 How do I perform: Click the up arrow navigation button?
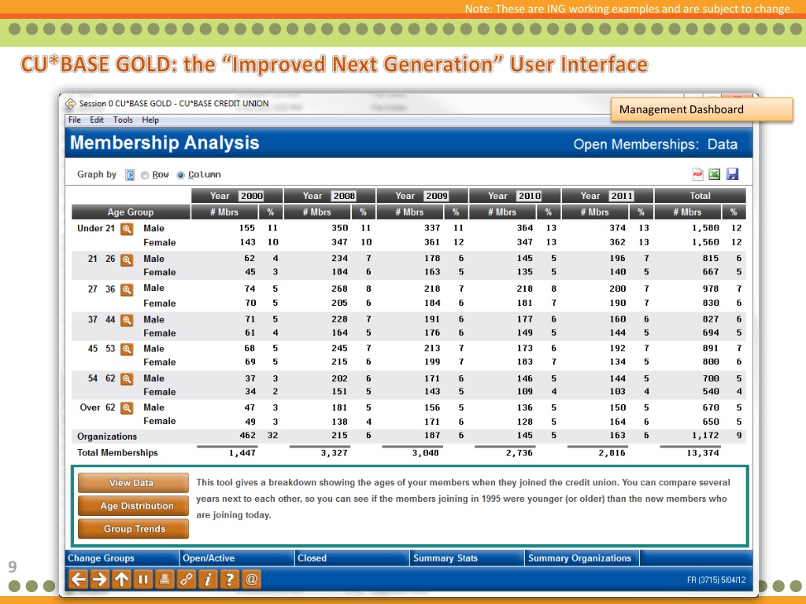tap(121, 580)
